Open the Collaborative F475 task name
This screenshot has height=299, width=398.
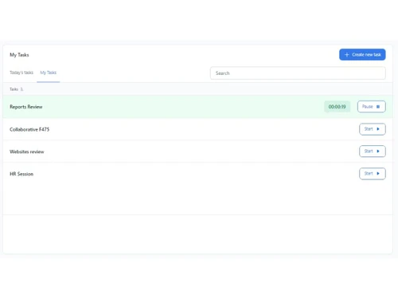click(x=29, y=129)
